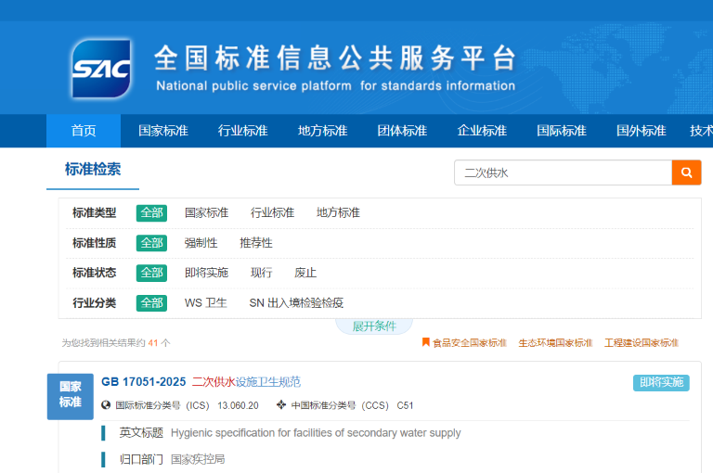The image size is (713, 473).
Task: Click the 全国标准信息公共服务平台 site title
Action: [335, 58]
